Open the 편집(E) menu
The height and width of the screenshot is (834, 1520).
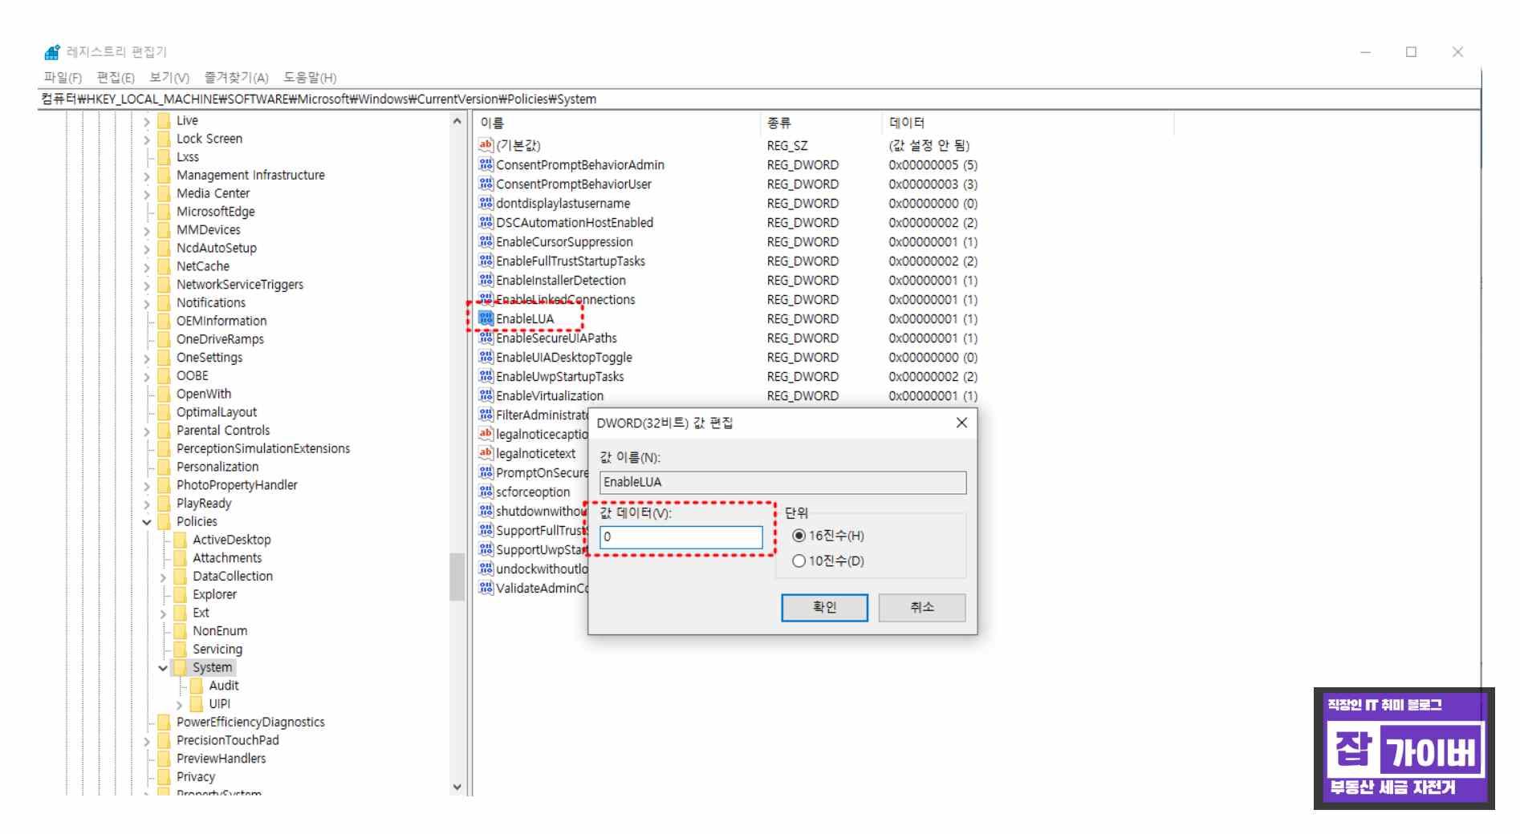pos(116,77)
